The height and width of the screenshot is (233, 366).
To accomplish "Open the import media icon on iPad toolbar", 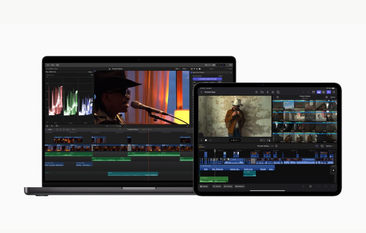I will point(257,92).
